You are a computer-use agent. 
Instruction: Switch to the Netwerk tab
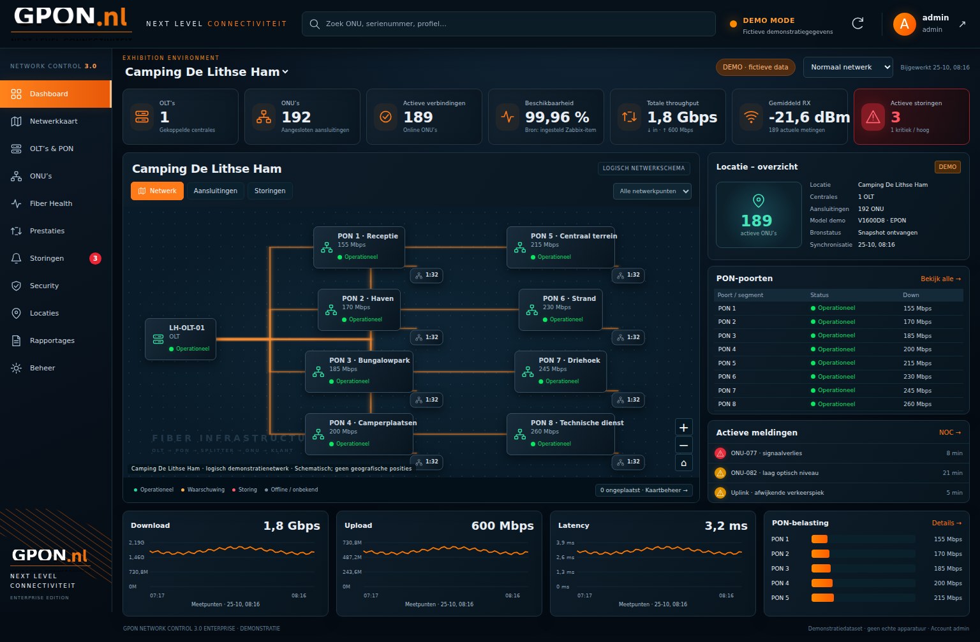pyautogui.click(x=157, y=191)
